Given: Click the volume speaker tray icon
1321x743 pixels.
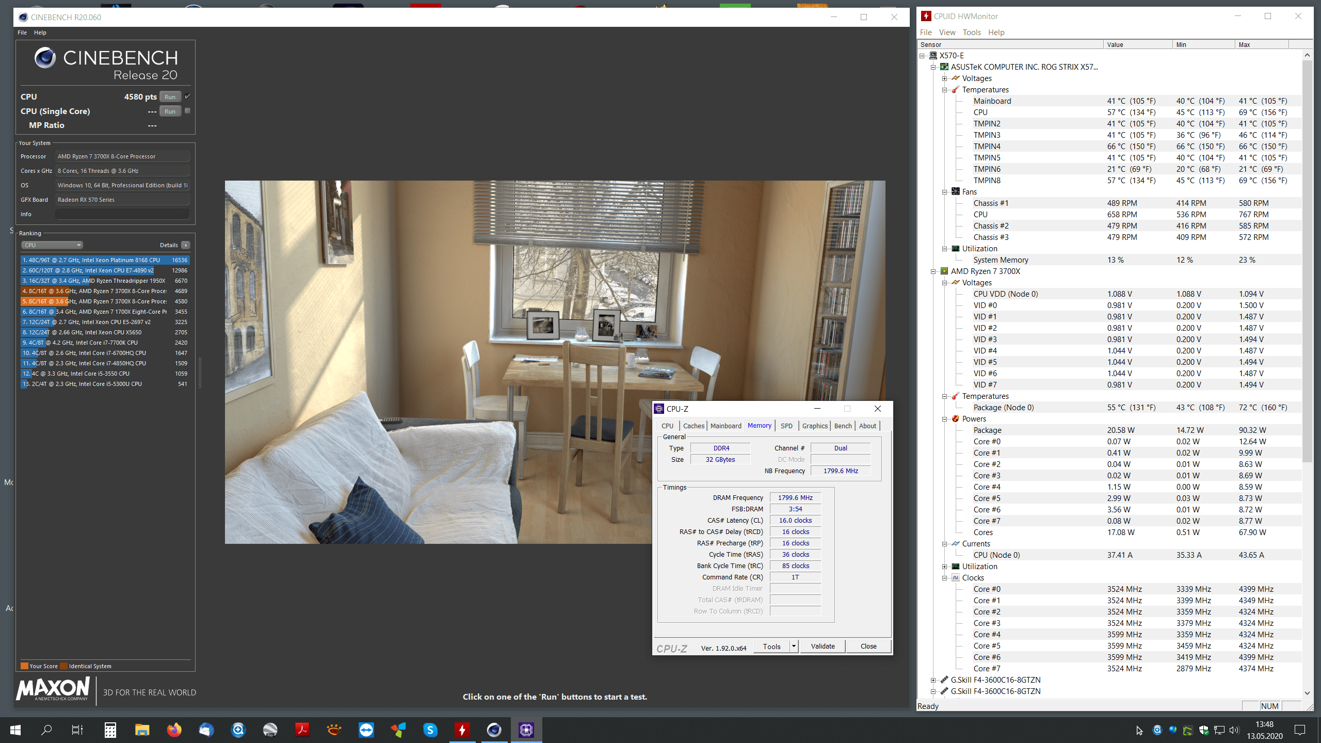Looking at the screenshot, I should 1234,730.
